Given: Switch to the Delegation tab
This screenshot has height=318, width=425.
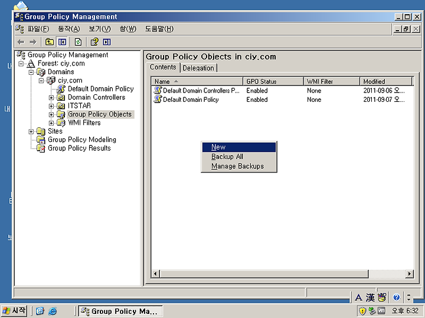Looking at the screenshot, I should point(198,68).
